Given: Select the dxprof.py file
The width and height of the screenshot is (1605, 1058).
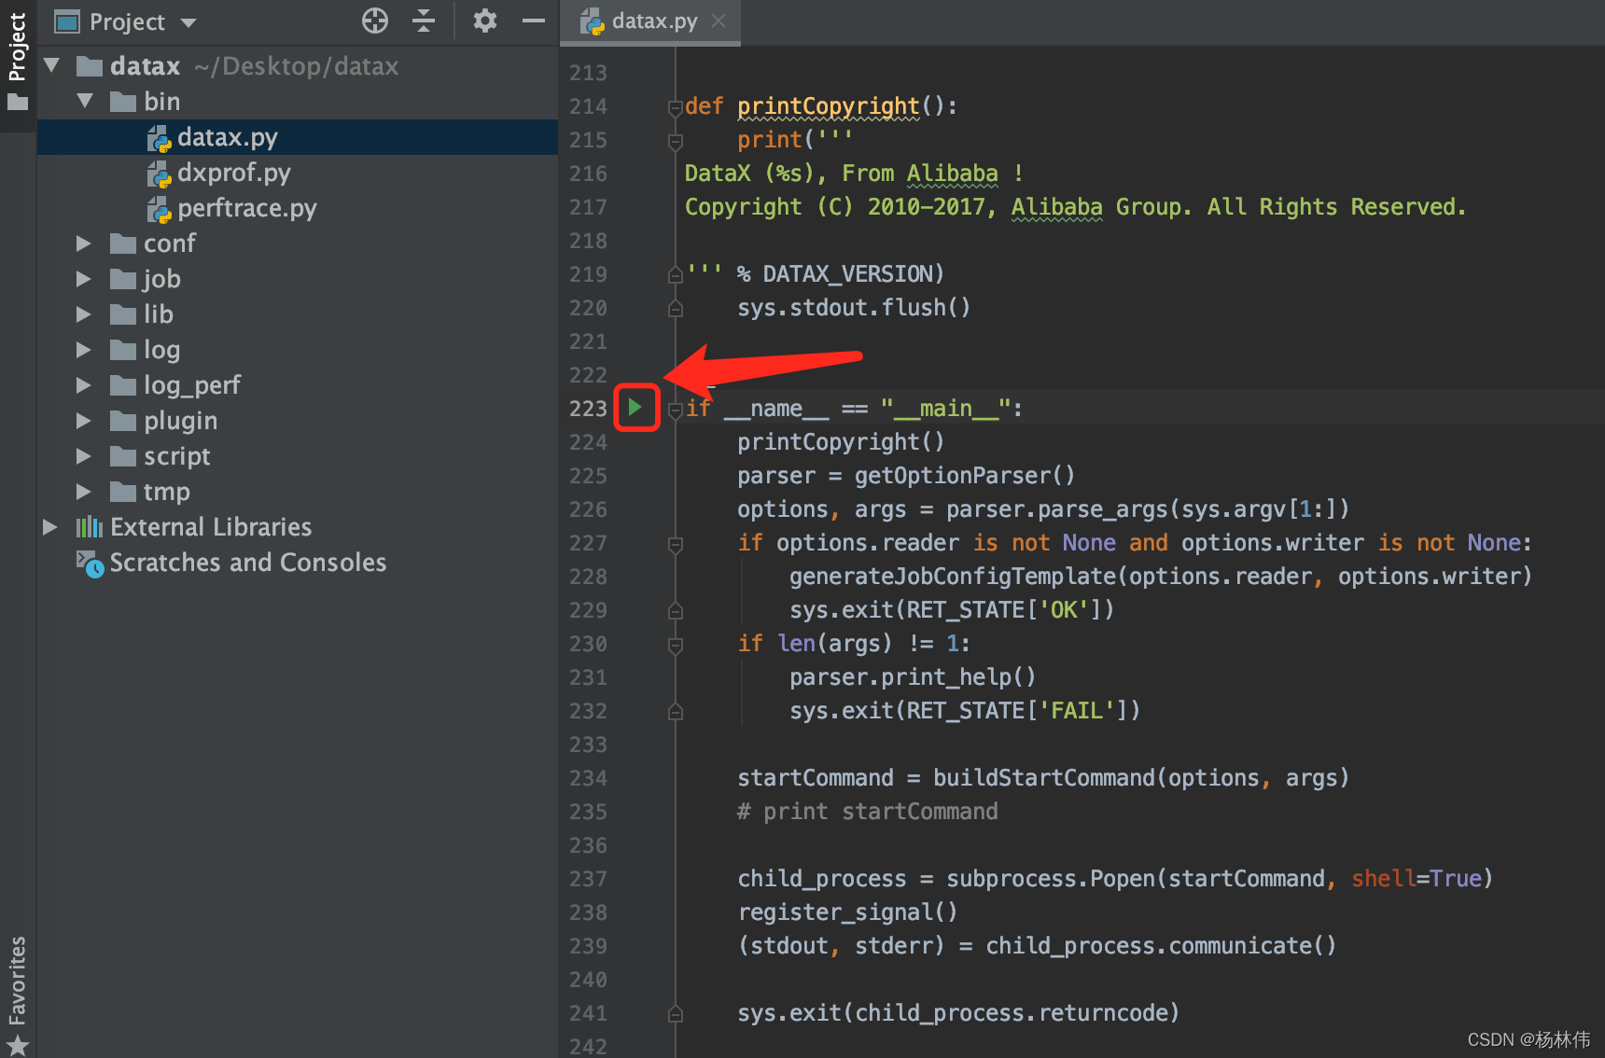Looking at the screenshot, I should (x=234, y=173).
